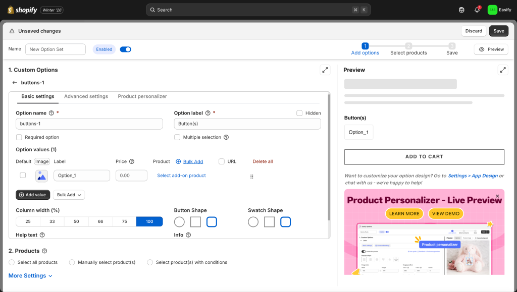Click the Option_1 image placeholder icon
This screenshot has width=517, height=292.
pos(41,176)
